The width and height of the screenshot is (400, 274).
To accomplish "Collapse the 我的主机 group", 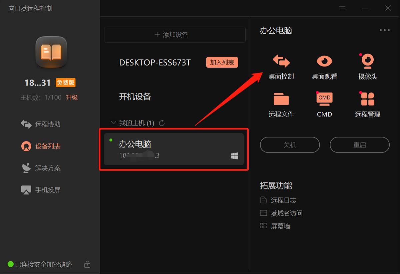I will (x=113, y=123).
